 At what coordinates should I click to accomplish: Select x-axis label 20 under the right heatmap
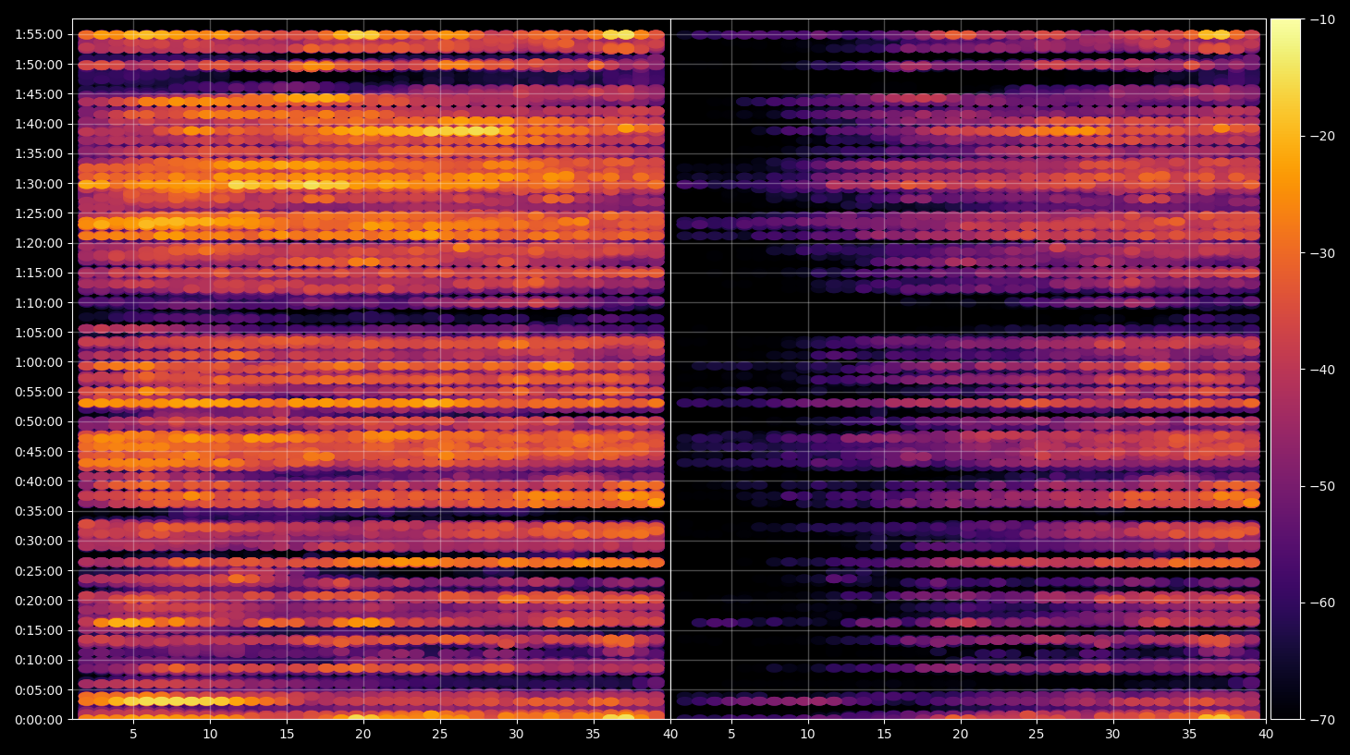961,734
